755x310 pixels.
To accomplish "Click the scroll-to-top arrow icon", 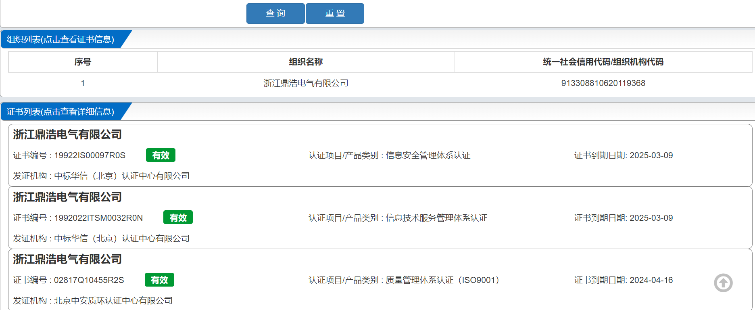I will click(723, 283).
